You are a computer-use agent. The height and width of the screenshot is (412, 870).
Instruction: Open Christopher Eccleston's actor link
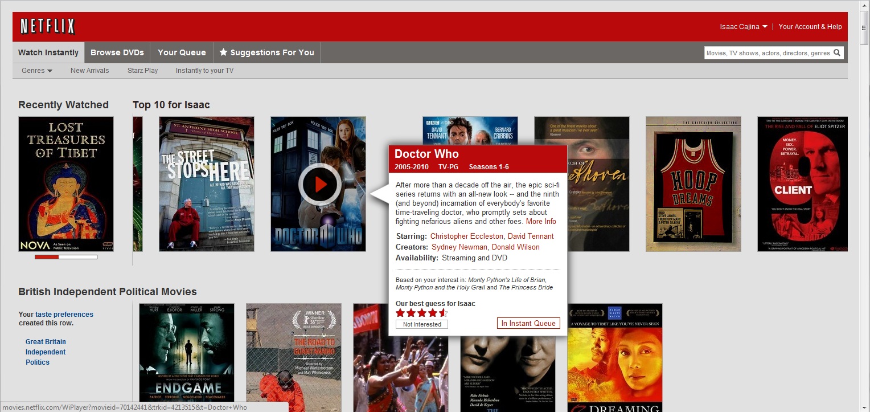(467, 236)
